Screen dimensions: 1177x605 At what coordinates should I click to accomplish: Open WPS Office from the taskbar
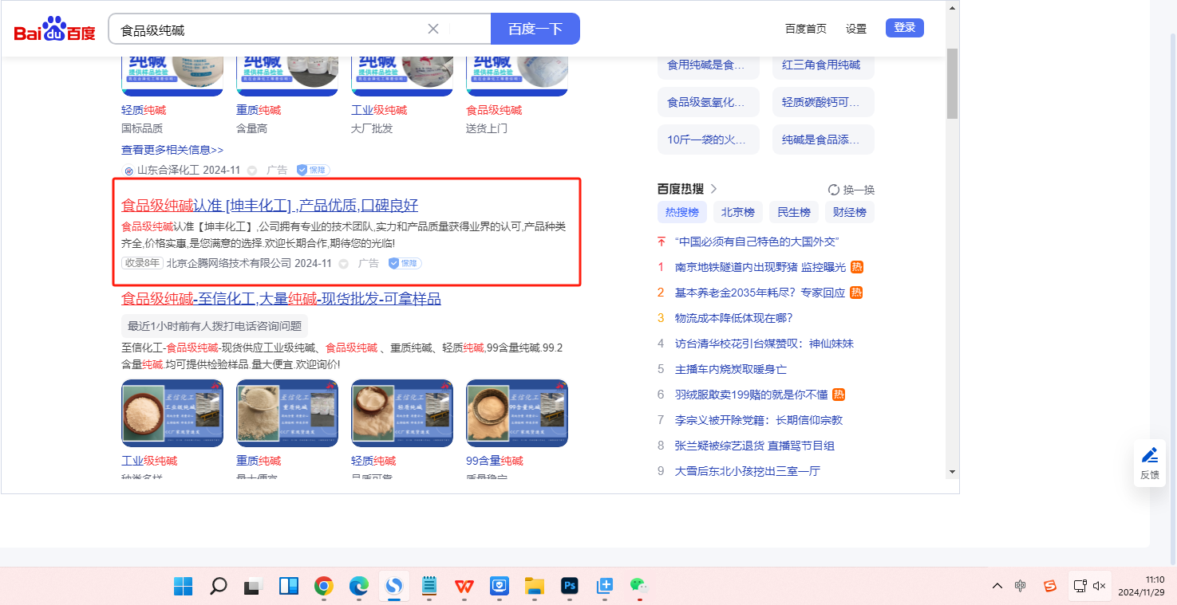(x=464, y=587)
